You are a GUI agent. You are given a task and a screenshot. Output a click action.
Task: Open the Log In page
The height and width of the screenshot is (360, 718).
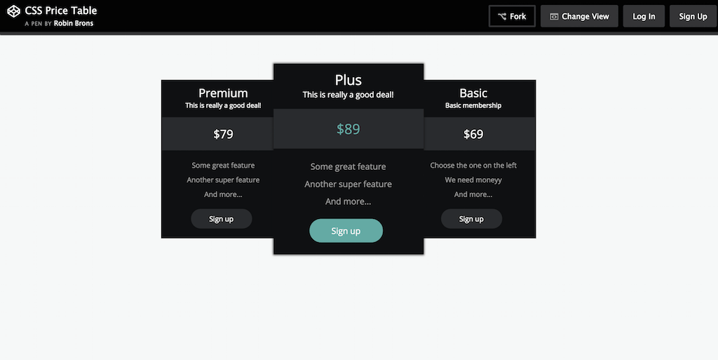pyautogui.click(x=644, y=16)
